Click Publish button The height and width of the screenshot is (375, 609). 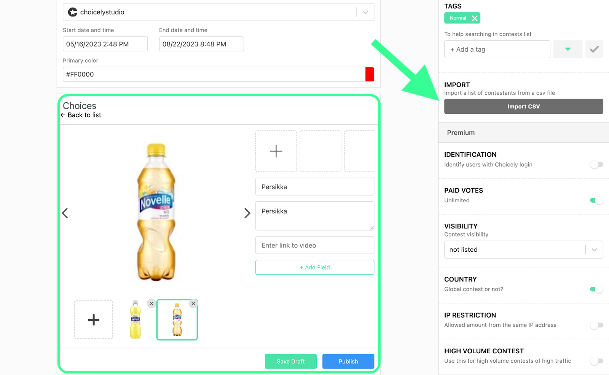[x=348, y=361]
